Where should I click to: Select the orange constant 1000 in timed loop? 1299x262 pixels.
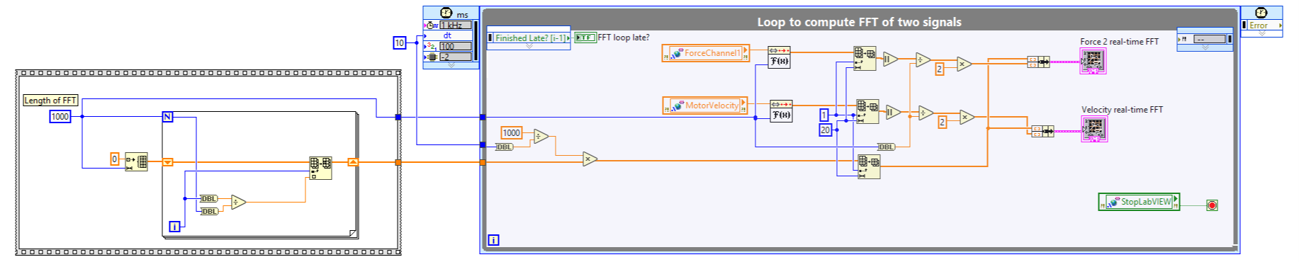[512, 133]
